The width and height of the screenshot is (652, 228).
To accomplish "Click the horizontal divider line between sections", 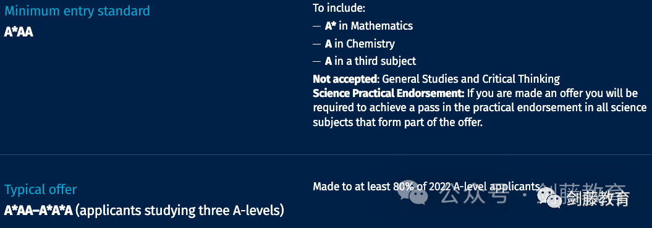I will [x=326, y=154].
